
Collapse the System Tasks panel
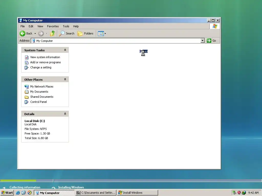click(x=65, y=50)
